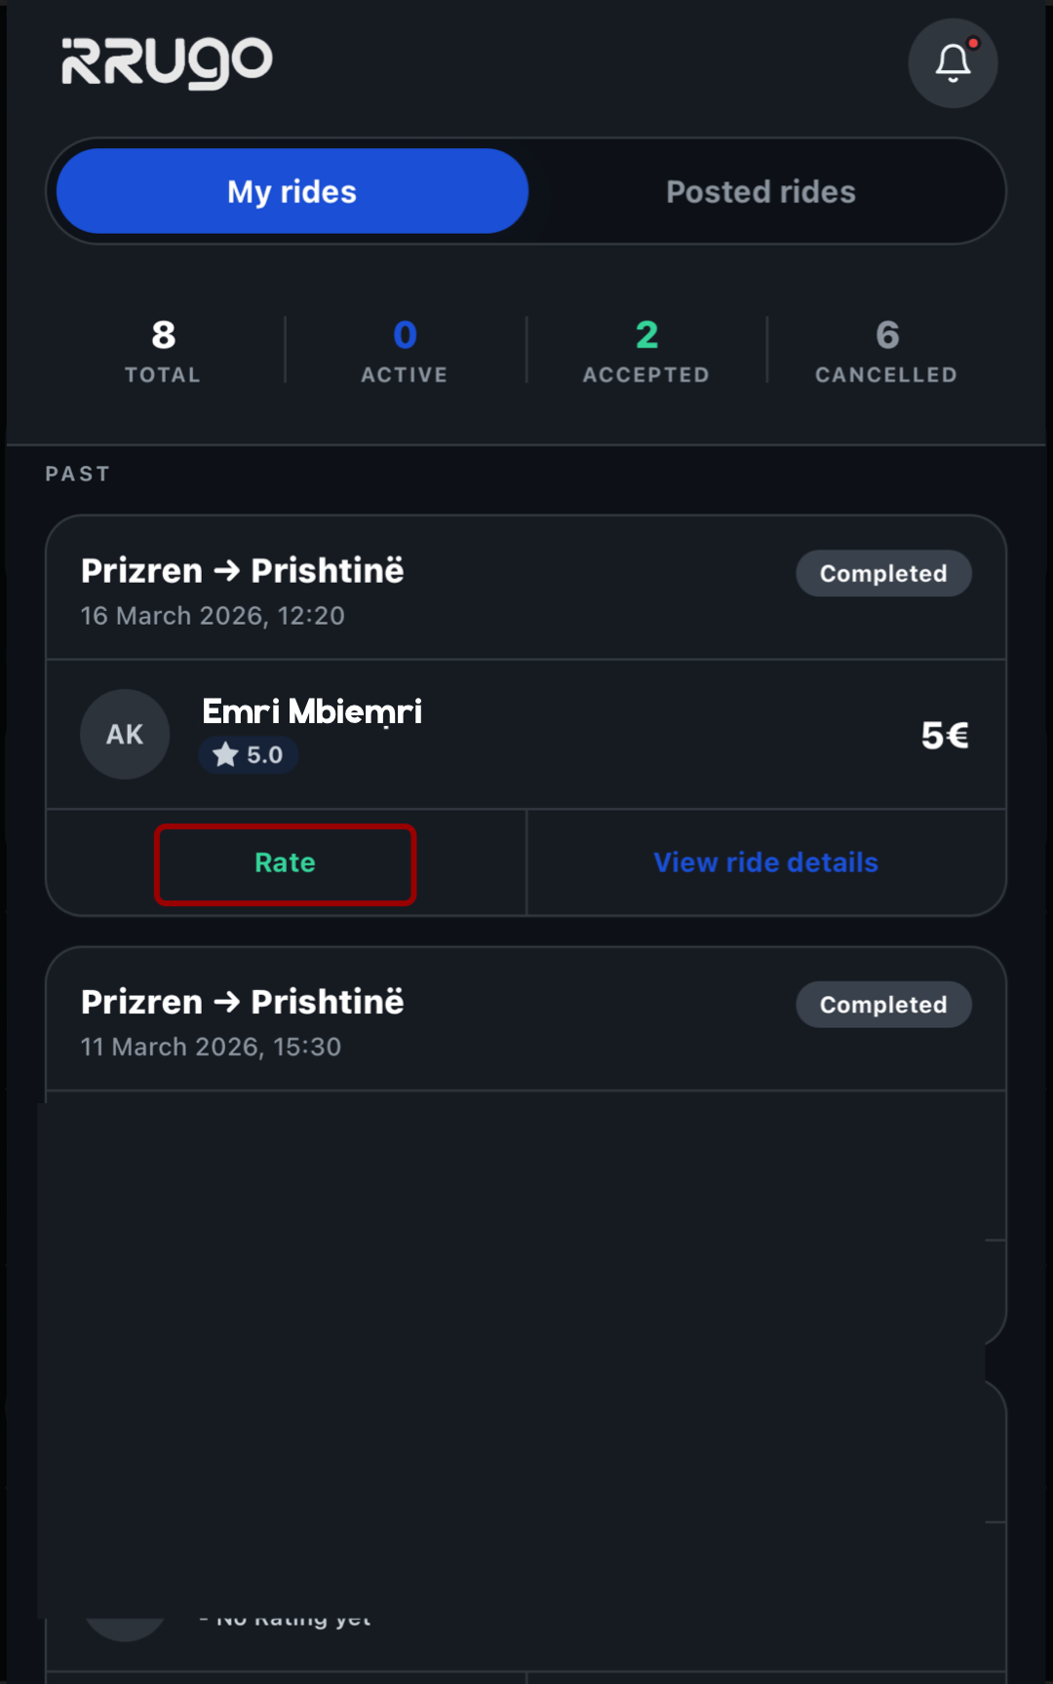Image resolution: width=1053 pixels, height=1684 pixels.
Task: Open the notification bell
Action: 953,63
